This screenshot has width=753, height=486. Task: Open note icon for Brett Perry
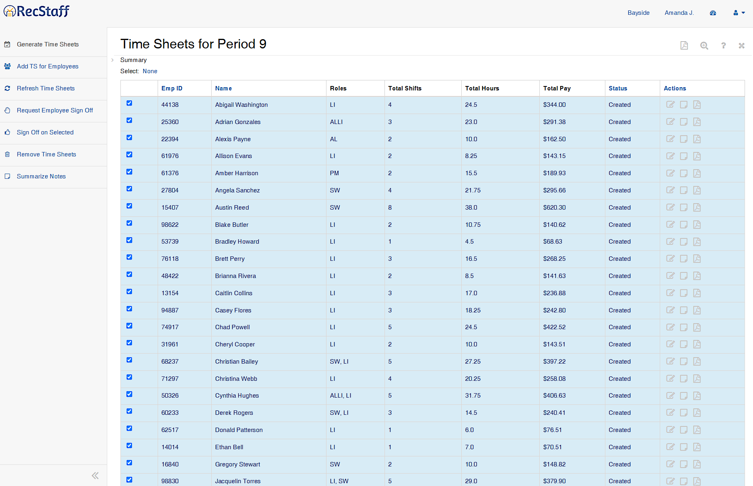click(684, 258)
